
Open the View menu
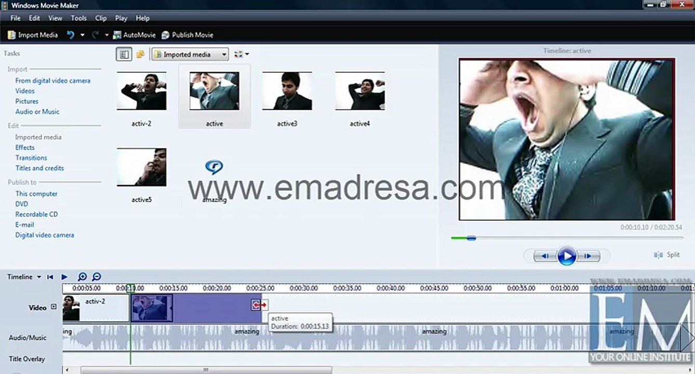55,18
